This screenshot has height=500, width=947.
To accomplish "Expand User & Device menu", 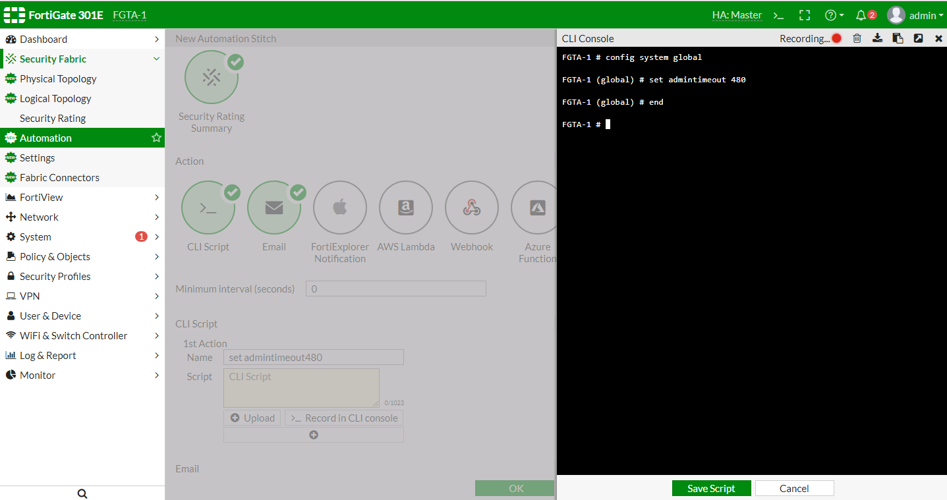I will click(82, 316).
